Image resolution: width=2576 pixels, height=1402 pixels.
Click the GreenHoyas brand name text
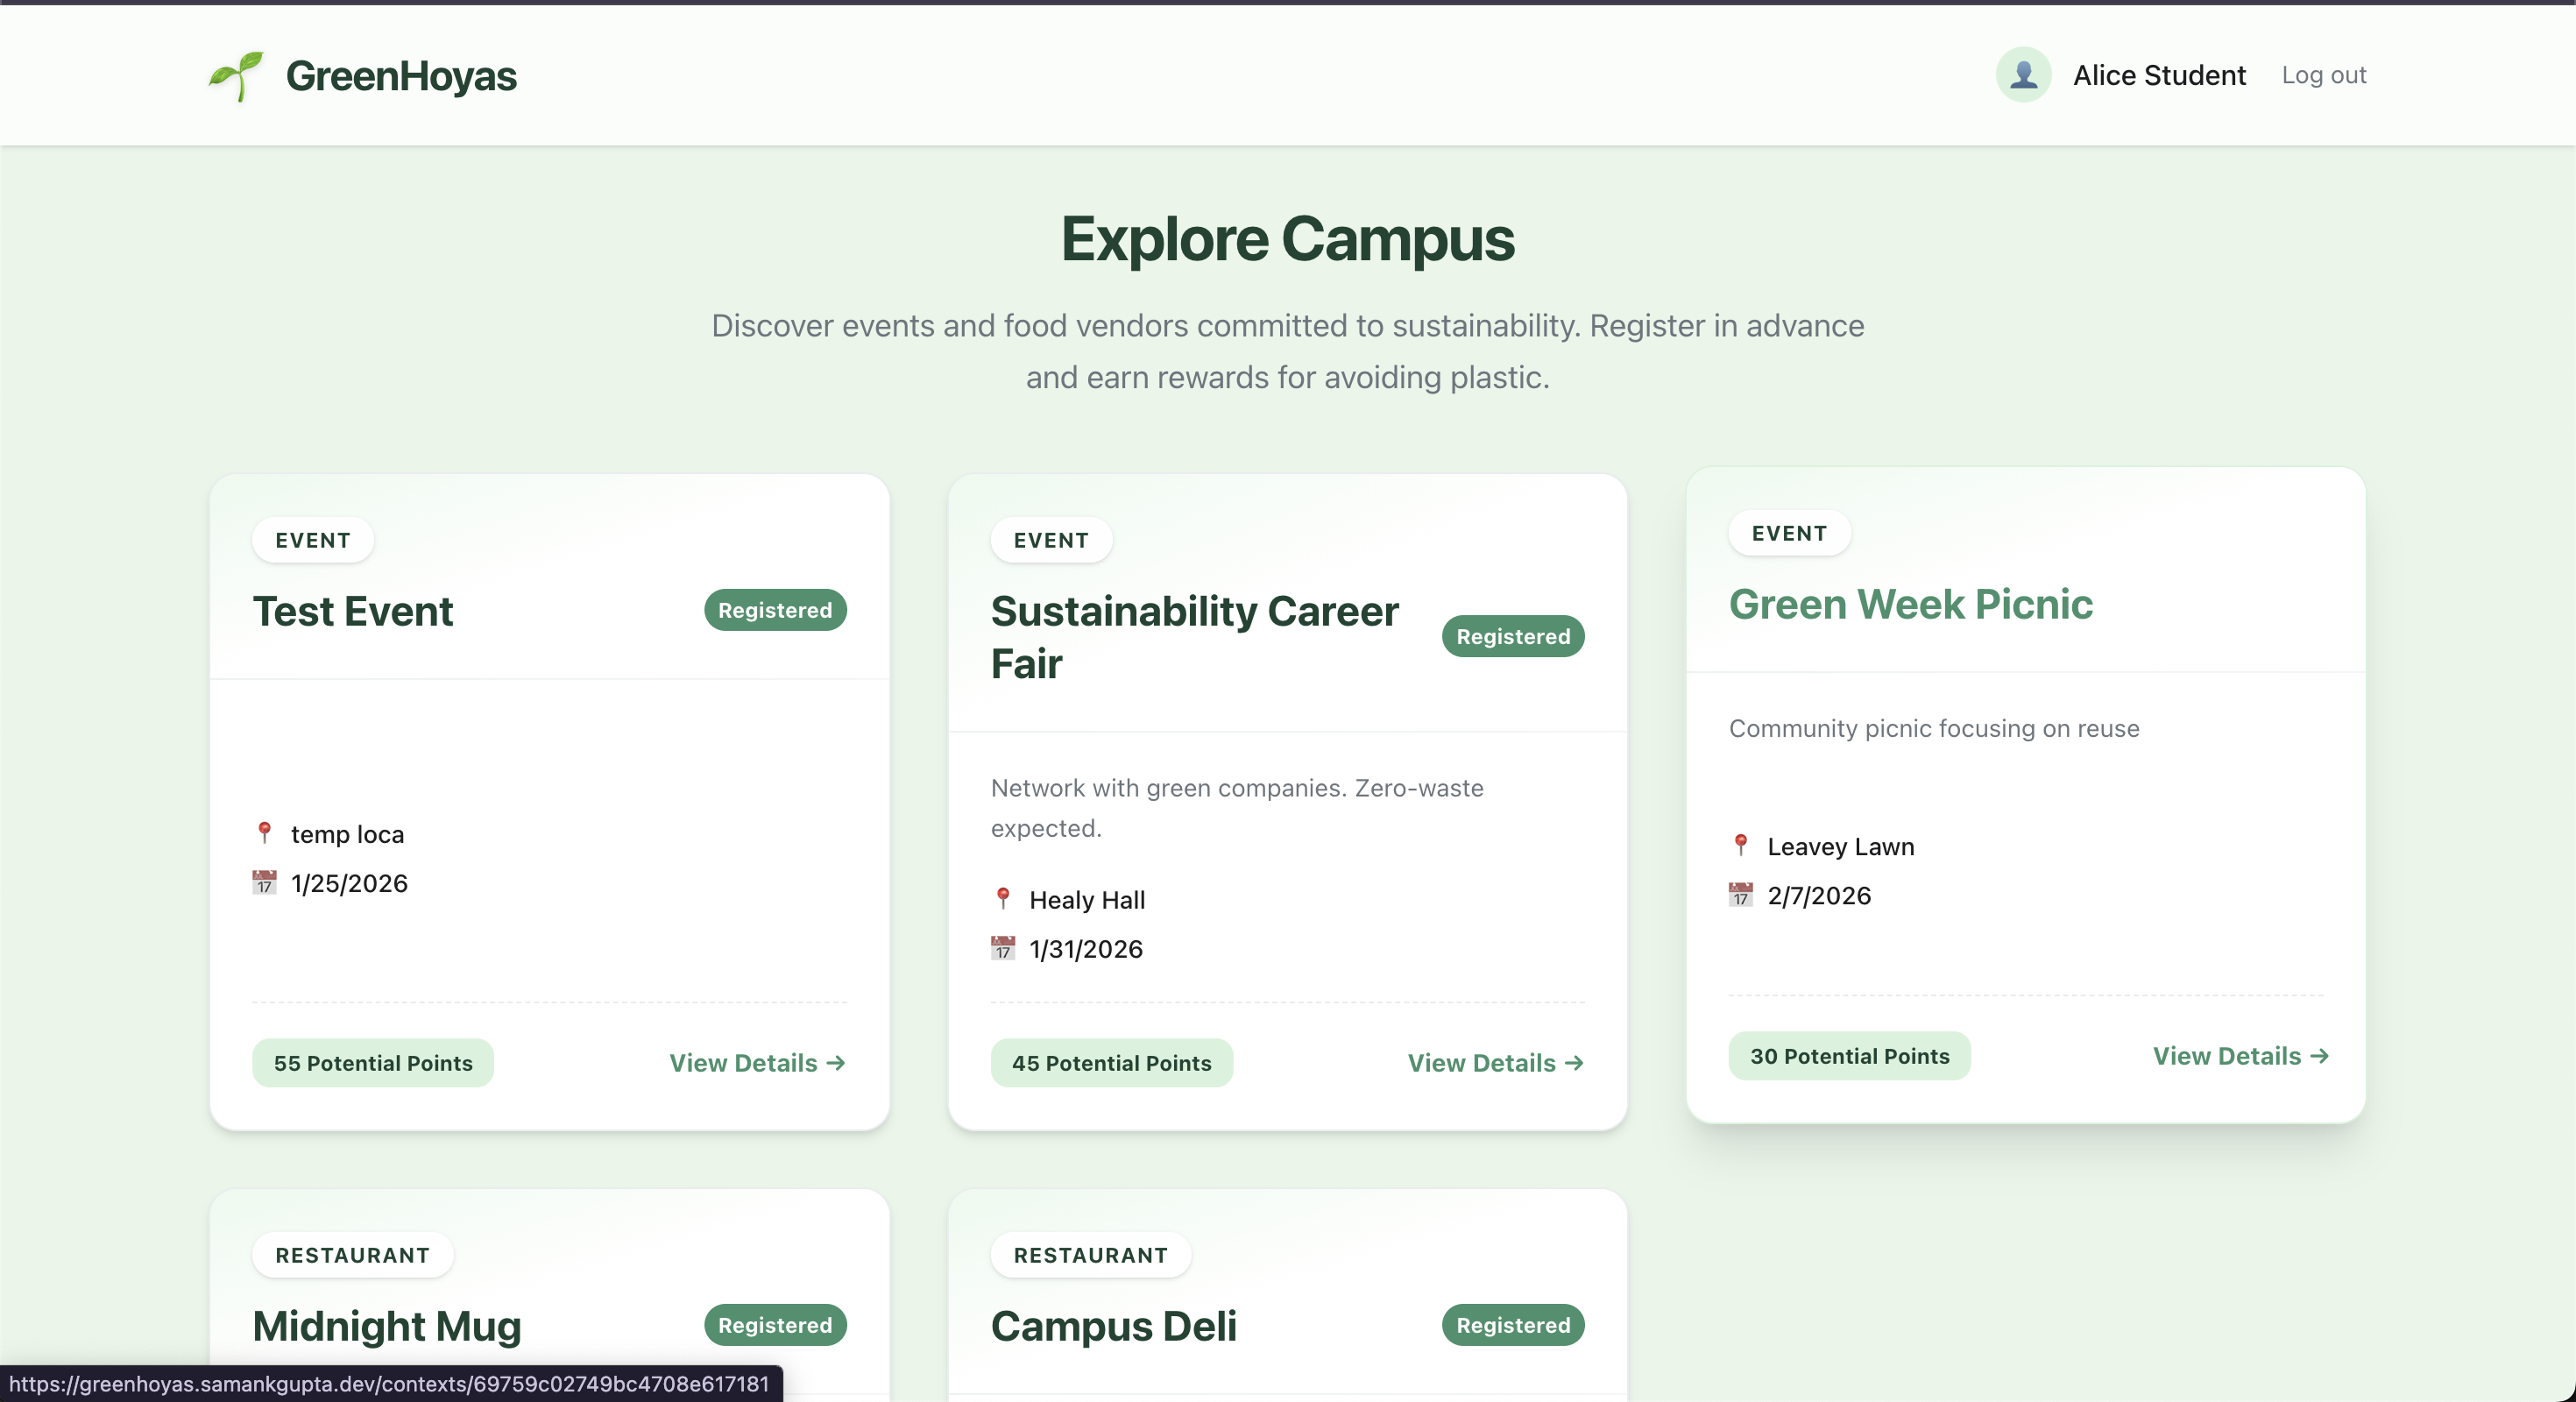(x=401, y=76)
